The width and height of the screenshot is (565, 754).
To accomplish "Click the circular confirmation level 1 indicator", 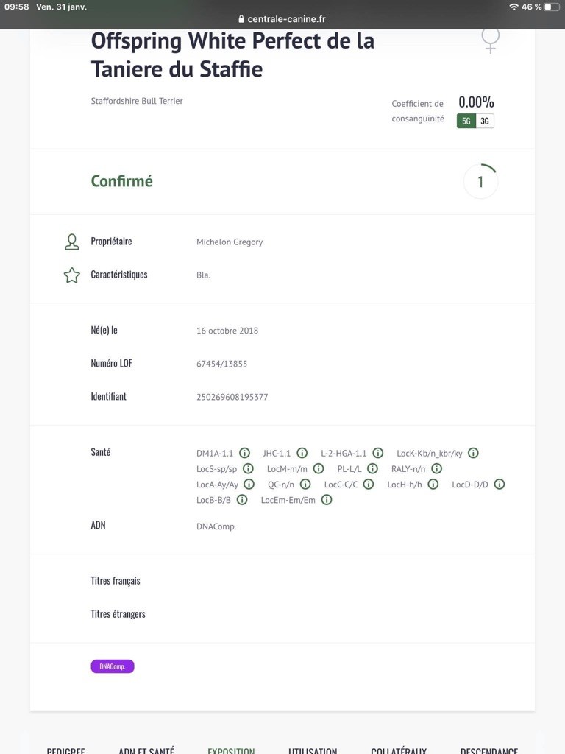I will click(x=480, y=181).
